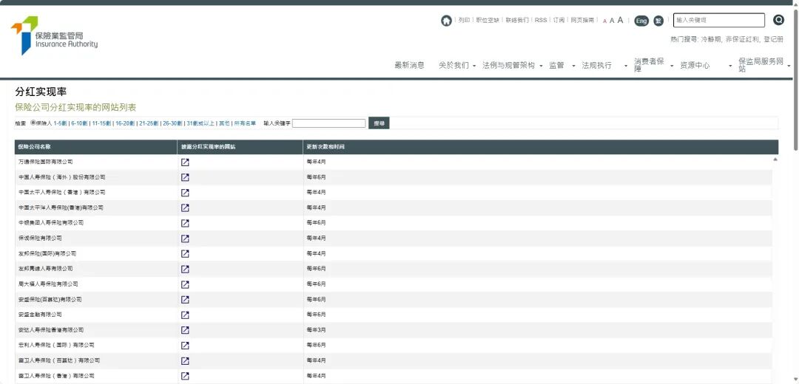
Task: Choose the largest font size A
Action: [x=620, y=20]
